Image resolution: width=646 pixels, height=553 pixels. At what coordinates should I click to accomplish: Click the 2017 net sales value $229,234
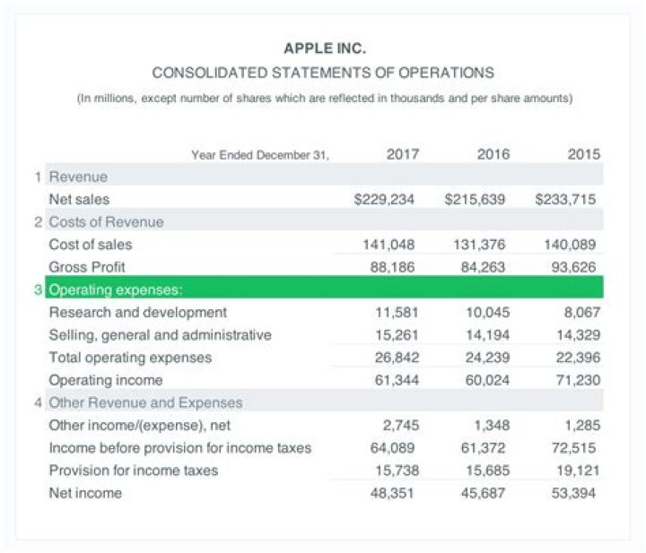coord(384,199)
